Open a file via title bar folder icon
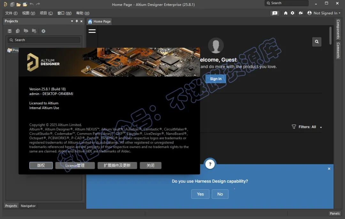 click(x=19, y=4)
